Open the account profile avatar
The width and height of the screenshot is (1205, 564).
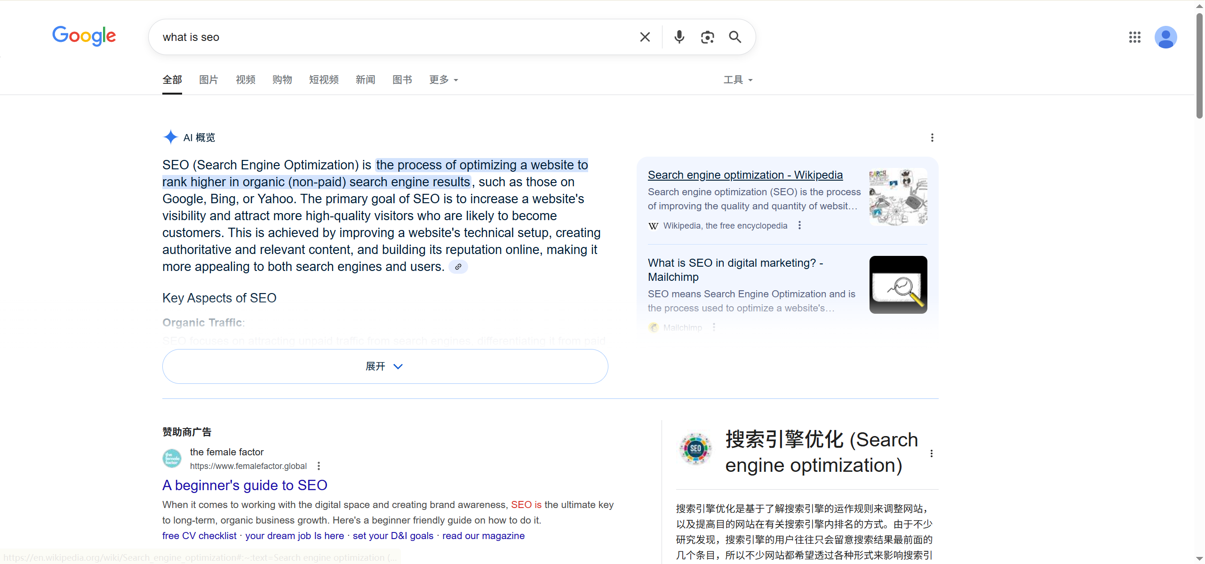[x=1165, y=37]
